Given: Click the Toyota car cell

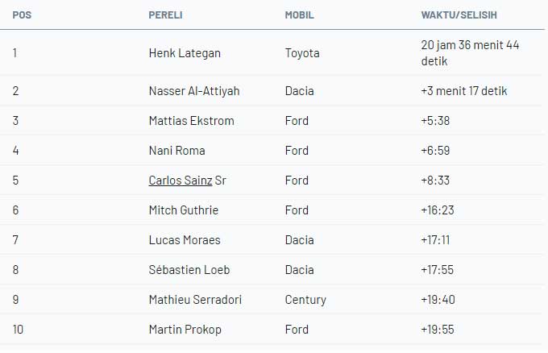Looking at the screenshot, I should 302,53.
